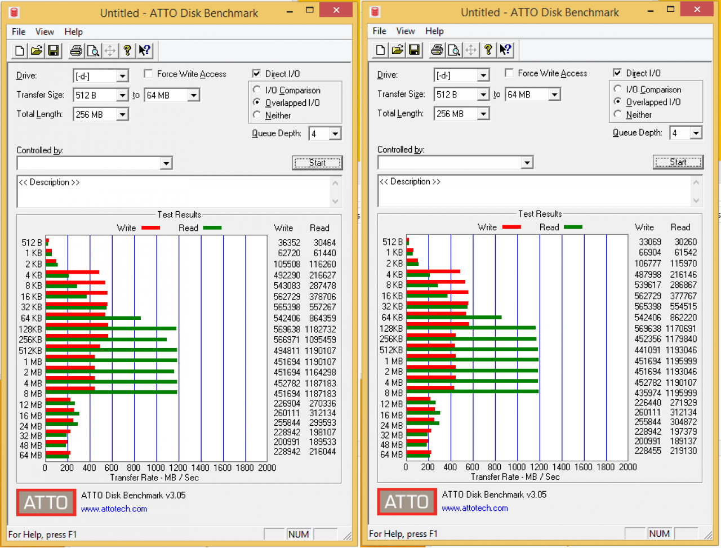Click right window title bar app icon

coord(376,12)
